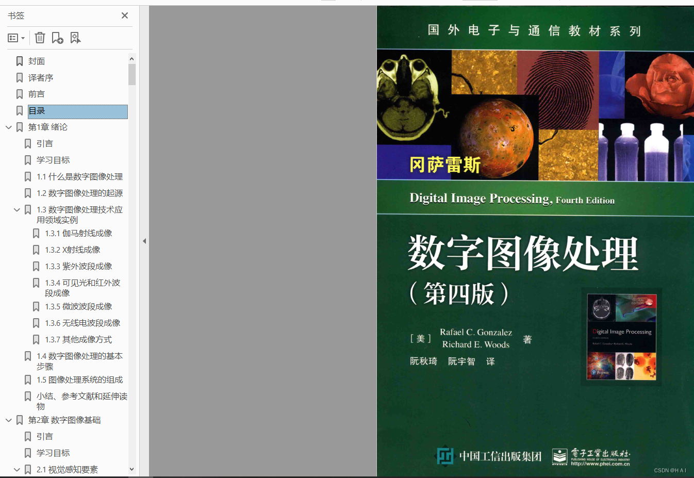
Task: Open the 封面 bookmark
Action: click(x=37, y=61)
